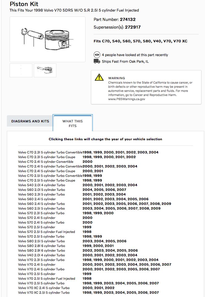Click year 2002 for C70 2.3l Turbo Coupe
The image size is (205, 297).
(x=131, y=157)
